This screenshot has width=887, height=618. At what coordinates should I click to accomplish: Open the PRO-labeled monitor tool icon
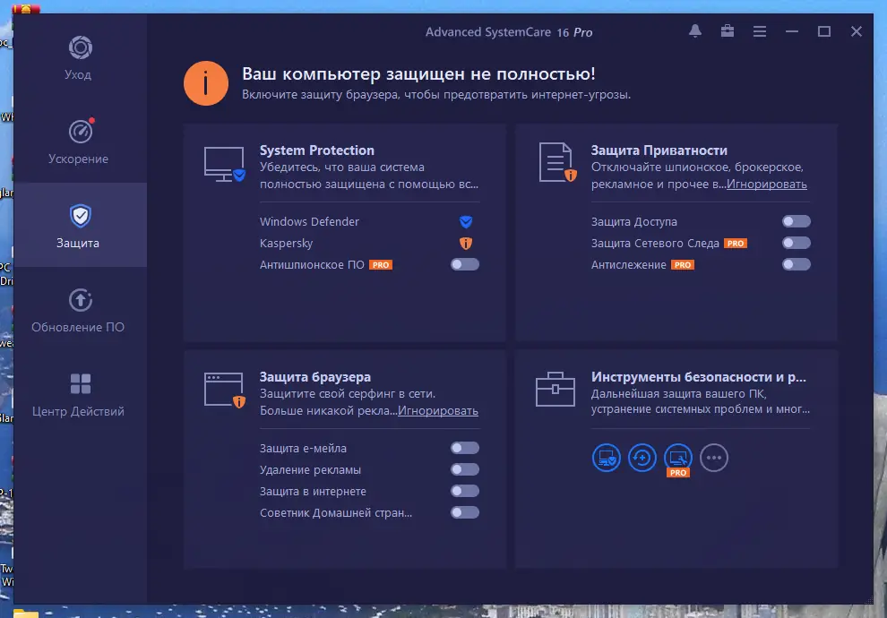[x=677, y=459]
